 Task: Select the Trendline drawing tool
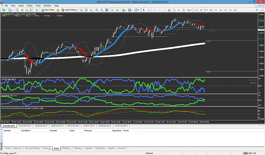164,10
